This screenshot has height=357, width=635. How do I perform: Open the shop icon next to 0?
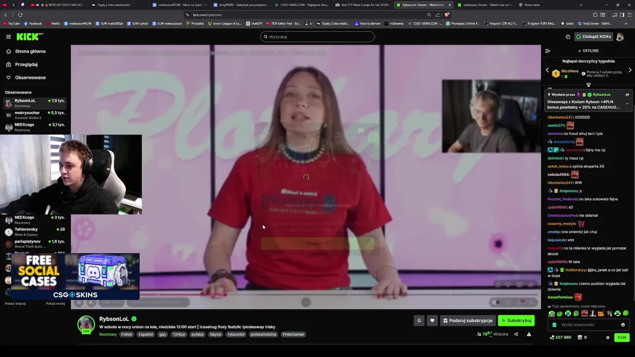[579, 338]
